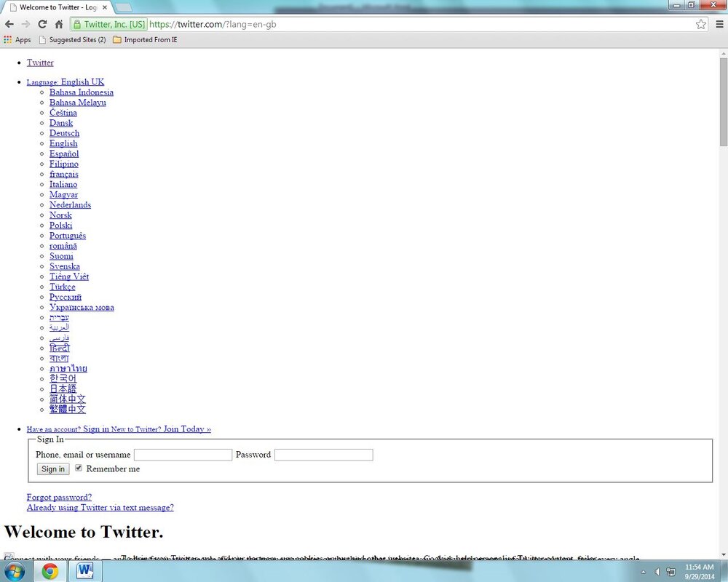Pick Filipino from the language list

pyautogui.click(x=63, y=164)
